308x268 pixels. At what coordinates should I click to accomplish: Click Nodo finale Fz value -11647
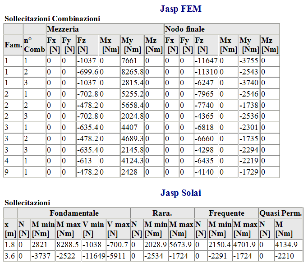point(206,60)
